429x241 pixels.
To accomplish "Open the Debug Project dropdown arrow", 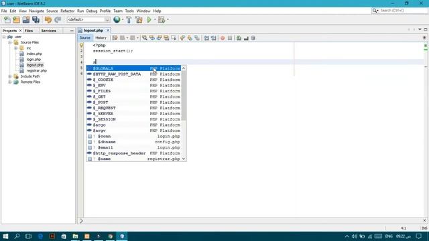I will pyautogui.click(x=168, y=19).
